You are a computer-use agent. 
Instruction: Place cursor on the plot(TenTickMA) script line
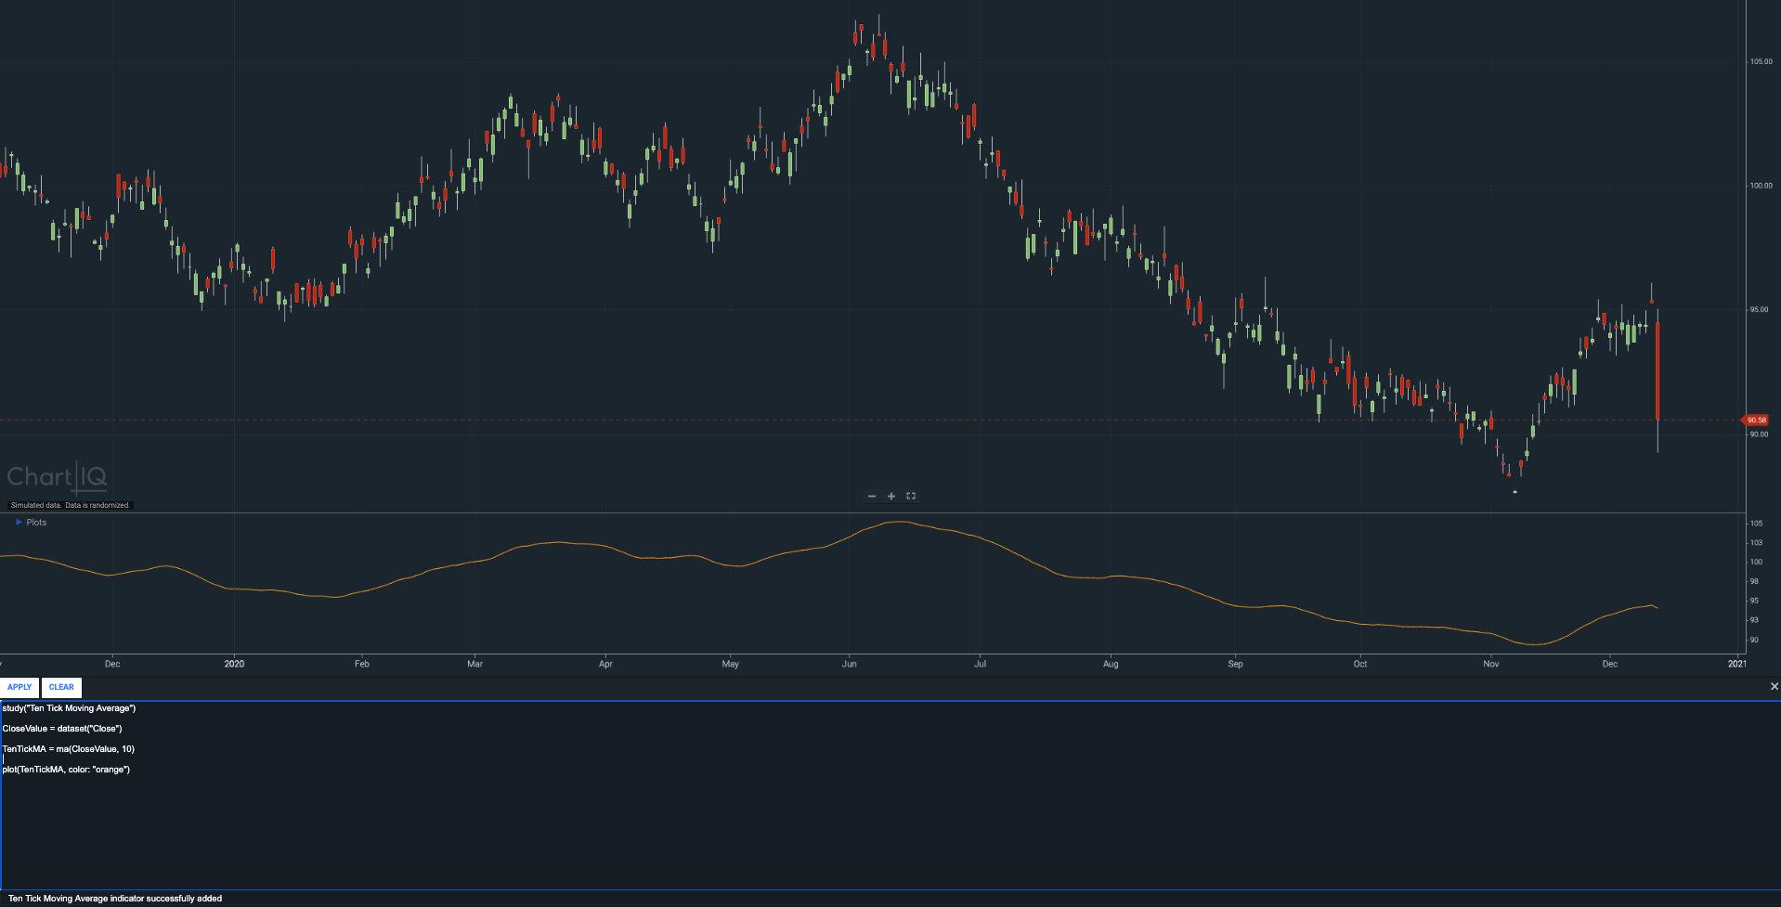(66, 770)
